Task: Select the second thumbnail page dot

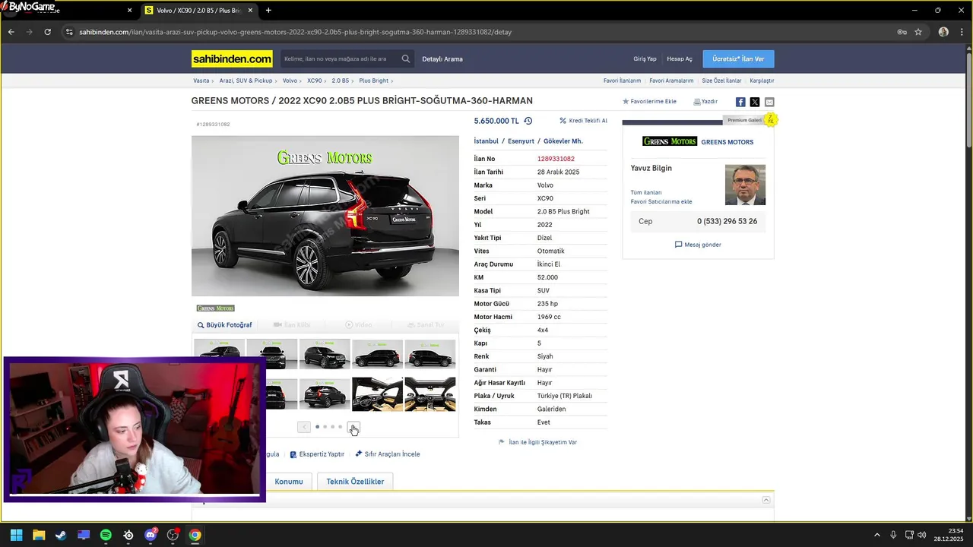Action: (x=325, y=427)
